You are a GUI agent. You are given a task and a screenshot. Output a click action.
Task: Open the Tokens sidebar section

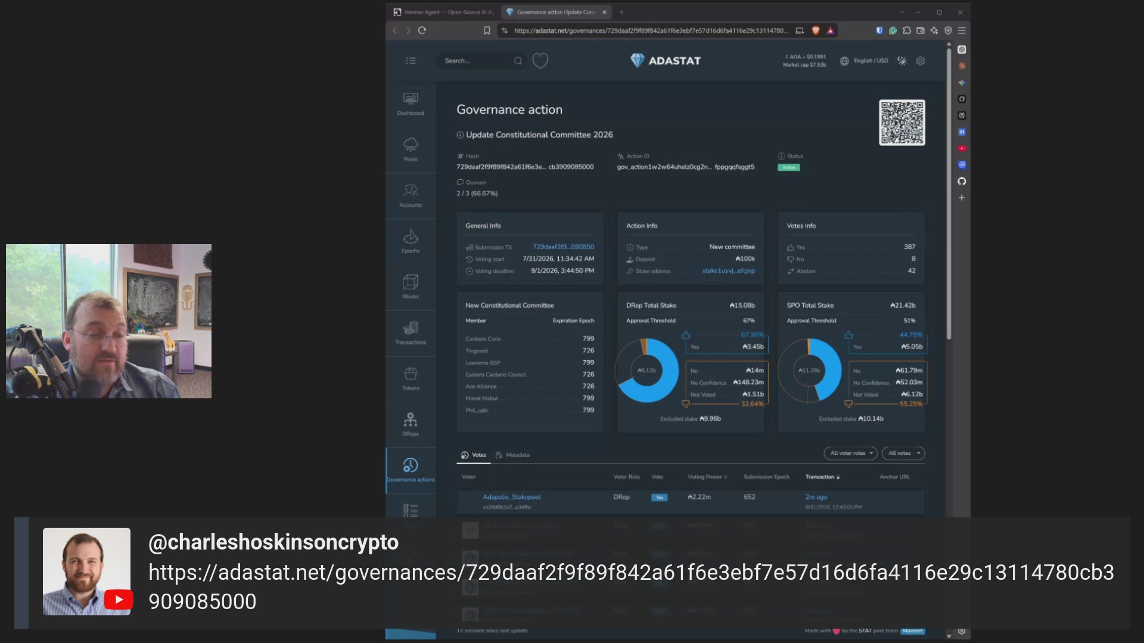click(411, 379)
